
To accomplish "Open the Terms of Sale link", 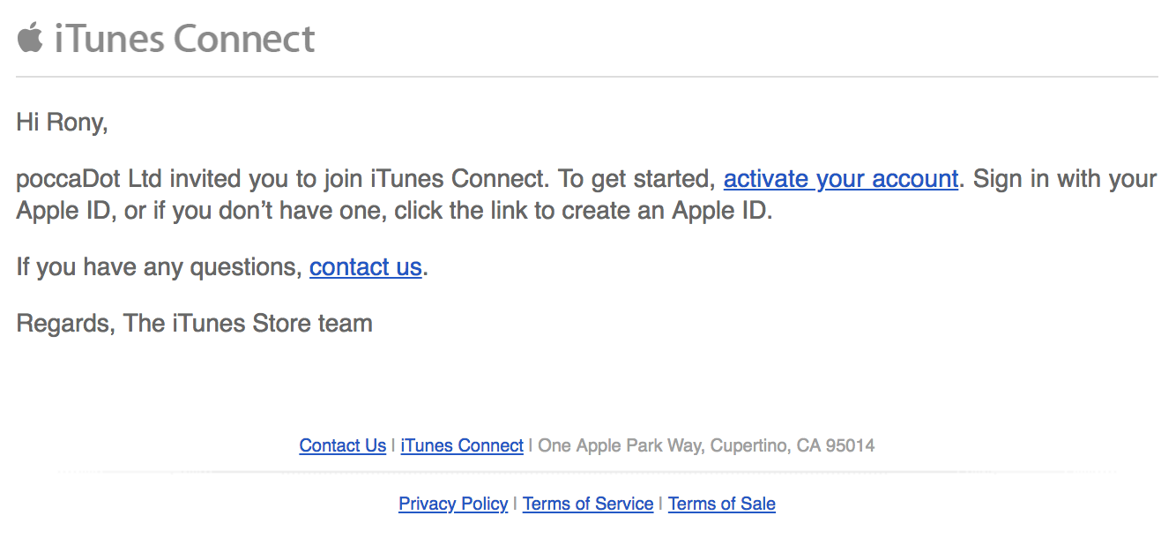I will 722,504.
